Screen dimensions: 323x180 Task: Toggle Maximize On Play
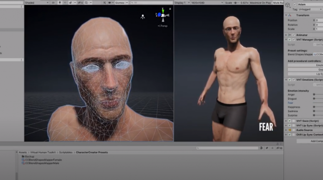click(x=260, y=3)
